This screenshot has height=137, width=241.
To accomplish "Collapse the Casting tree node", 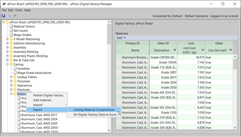I will (7, 64).
